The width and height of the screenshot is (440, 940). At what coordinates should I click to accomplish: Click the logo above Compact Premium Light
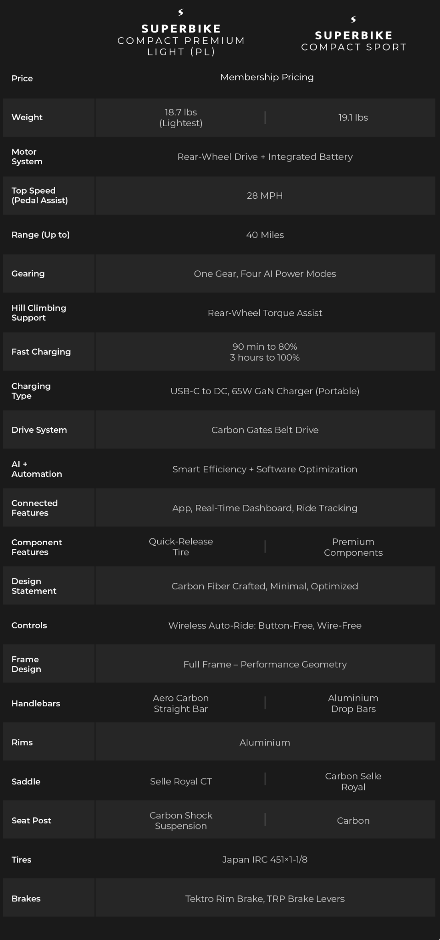coord(181,12)
